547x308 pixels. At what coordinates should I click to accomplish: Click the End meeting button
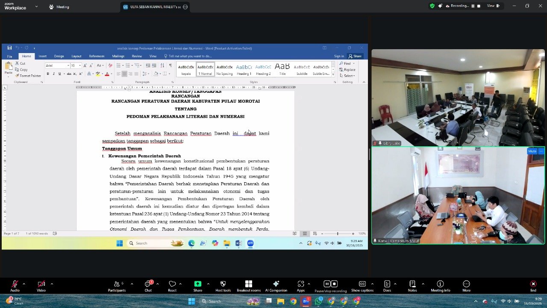pos(533,285)
